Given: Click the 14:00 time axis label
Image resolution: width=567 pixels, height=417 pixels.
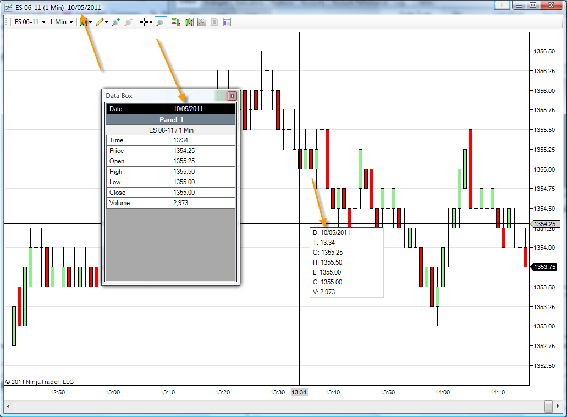Looking at the screenshot, I should tap(442, 392).
